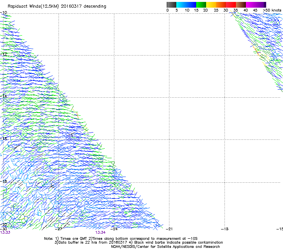Image resolution: width=283 pixels, height=249 pixels.
Task: Click the -18 latitude axis label
Action: point(3,181)
